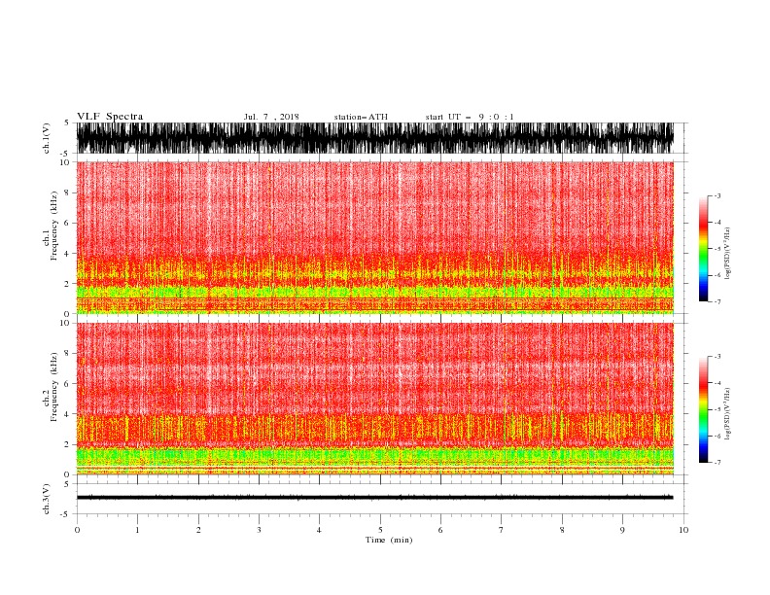Click the ch.1 spectrogram plot area
Screen dimensions: 770x595
point(375,237)
